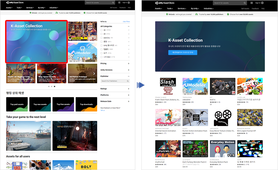Check the 2D category checkbox
The width and height of the screenshot is (278, 170).
[x=102, y=34]
